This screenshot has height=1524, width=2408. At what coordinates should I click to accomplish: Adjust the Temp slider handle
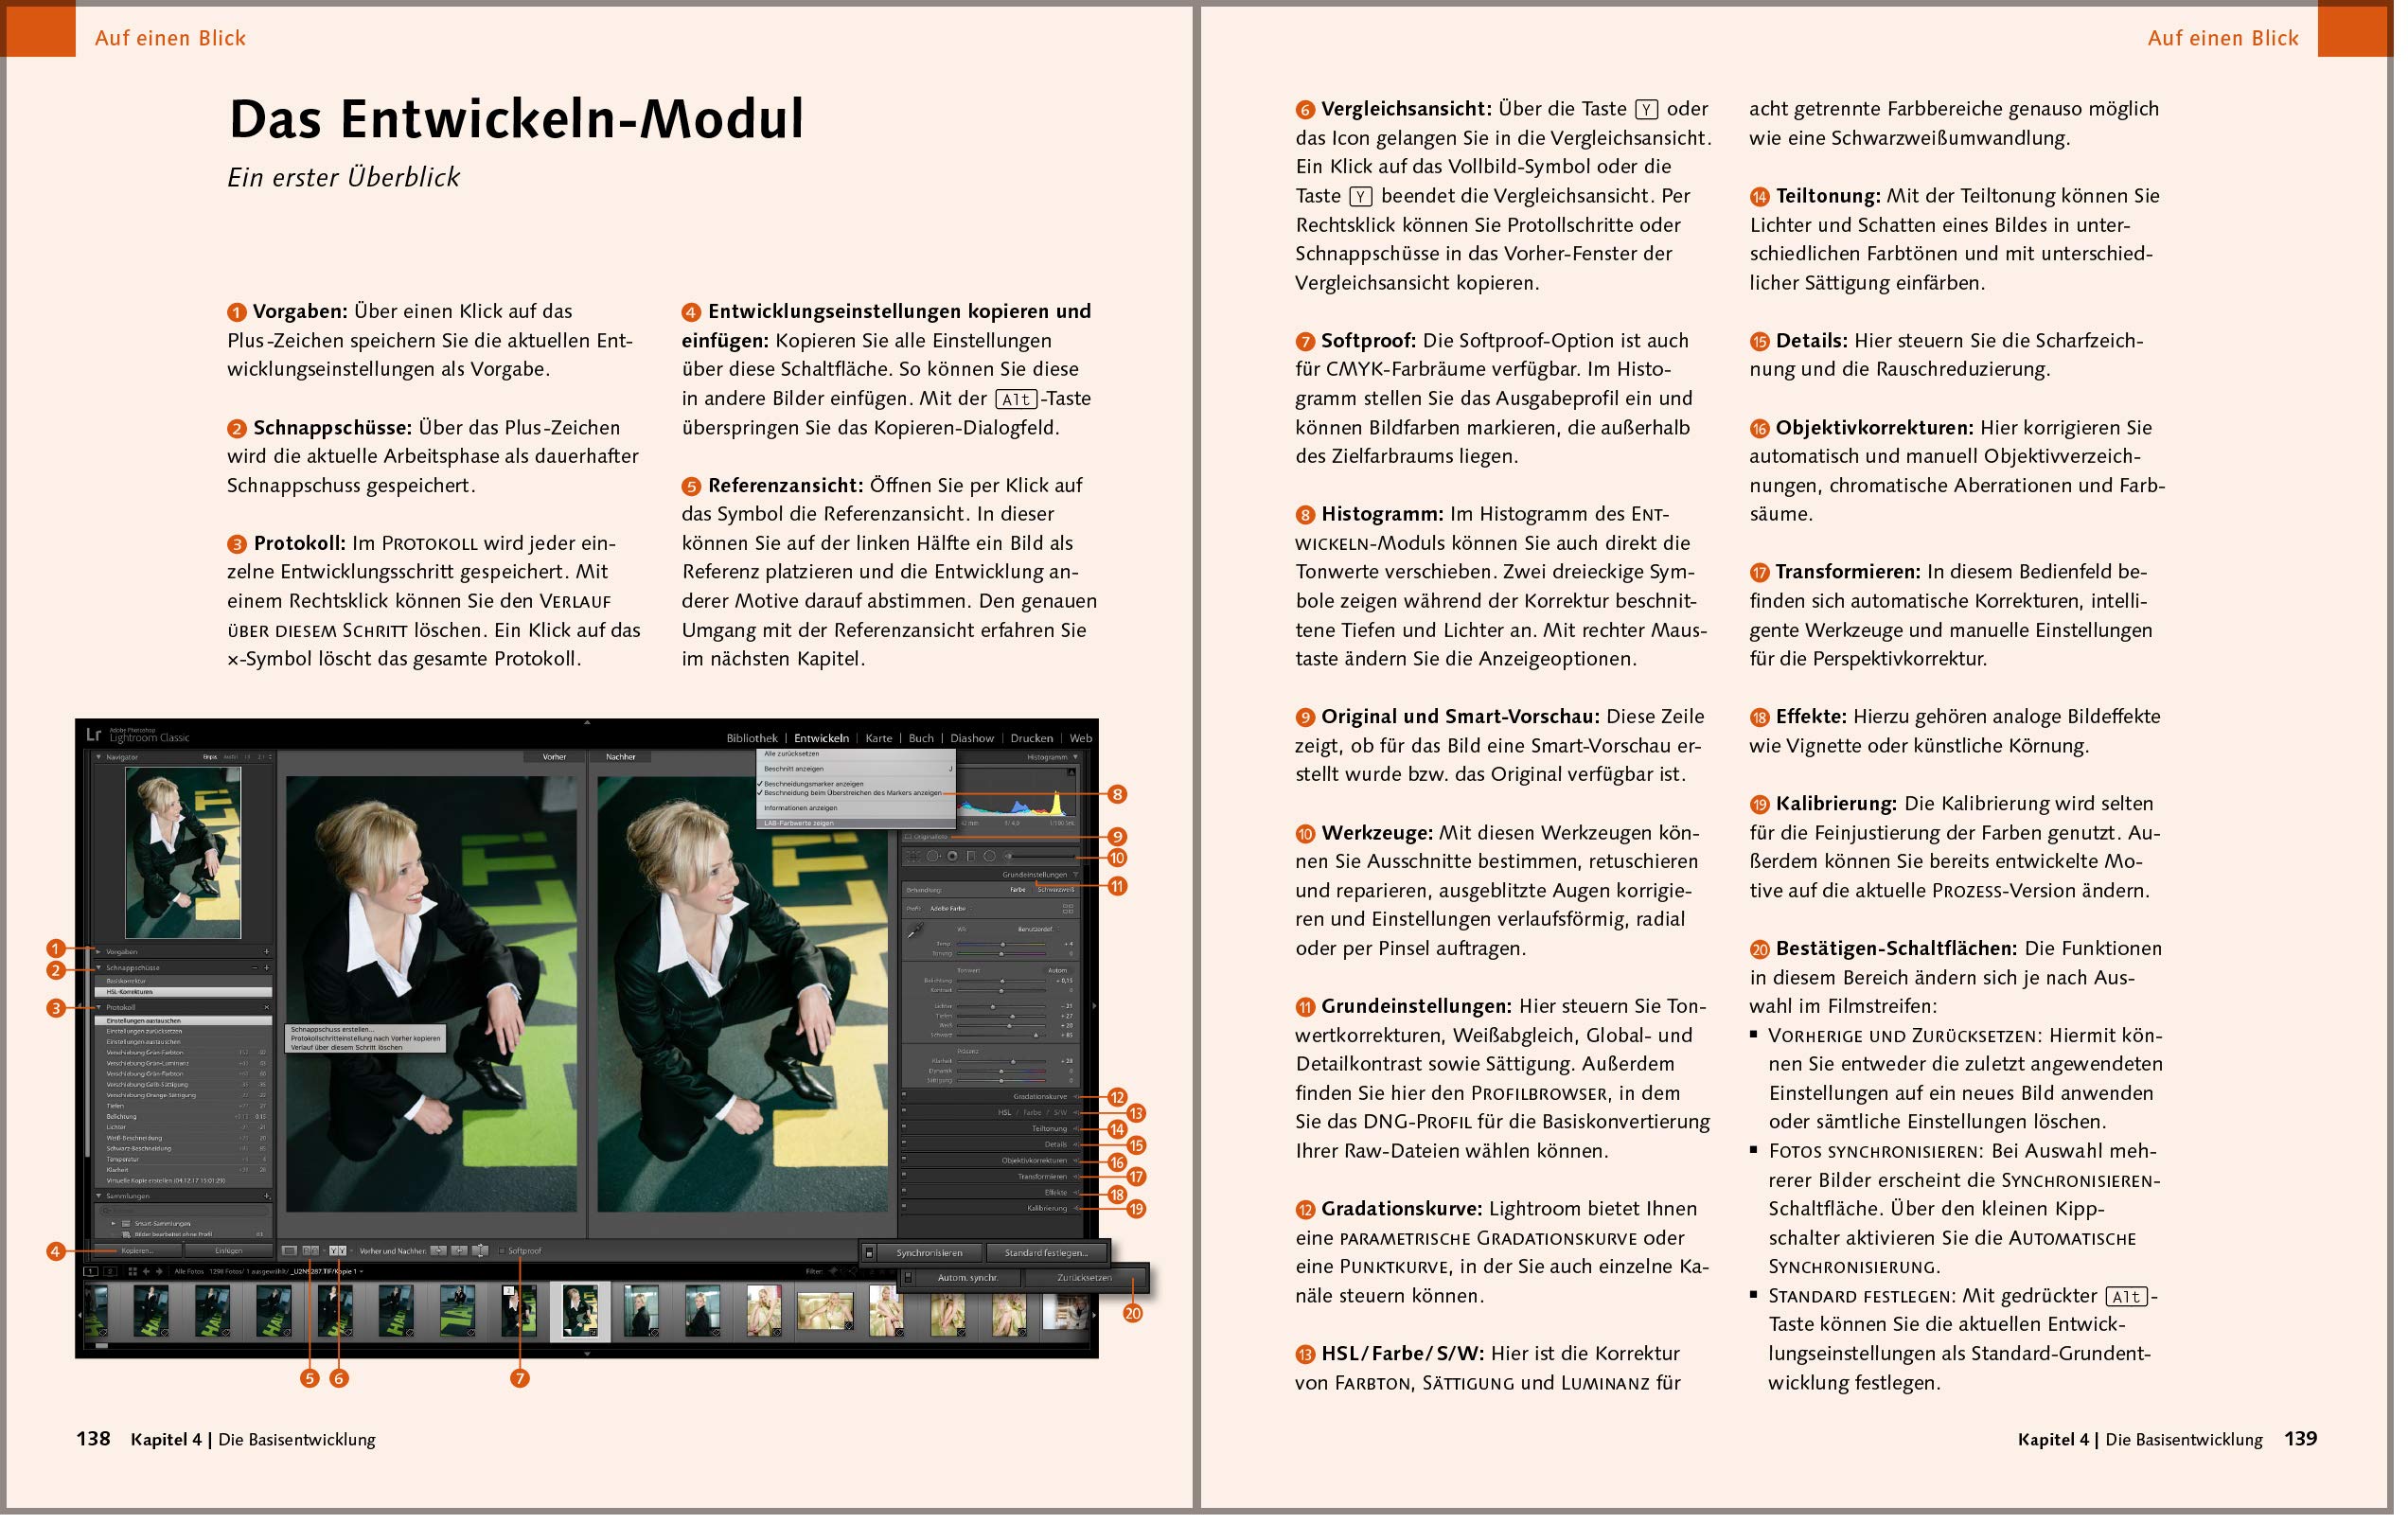point(1003,944)
